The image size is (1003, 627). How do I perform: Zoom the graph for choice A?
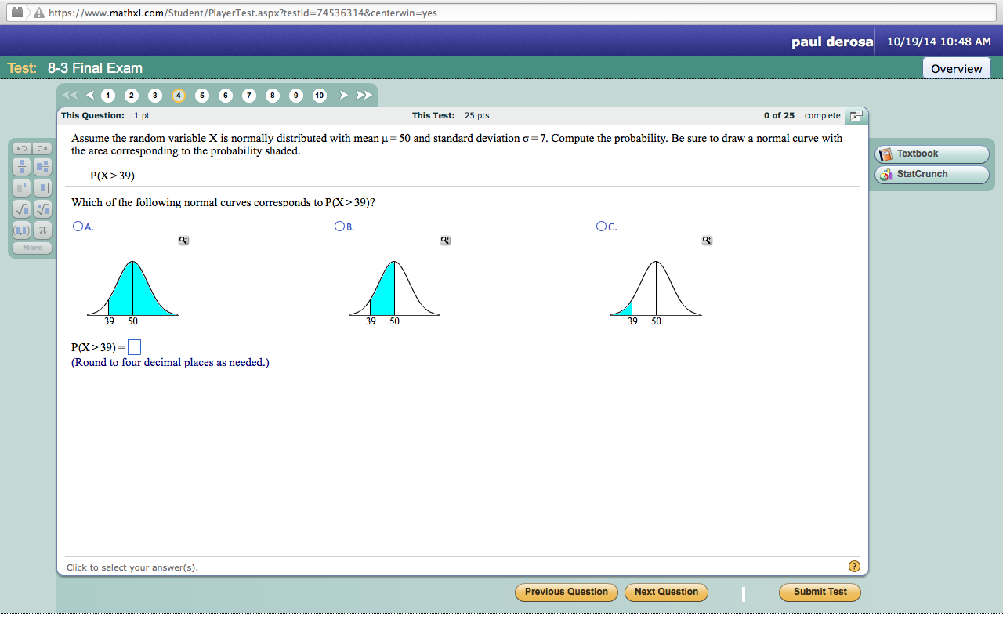click(x=183, y=241)
